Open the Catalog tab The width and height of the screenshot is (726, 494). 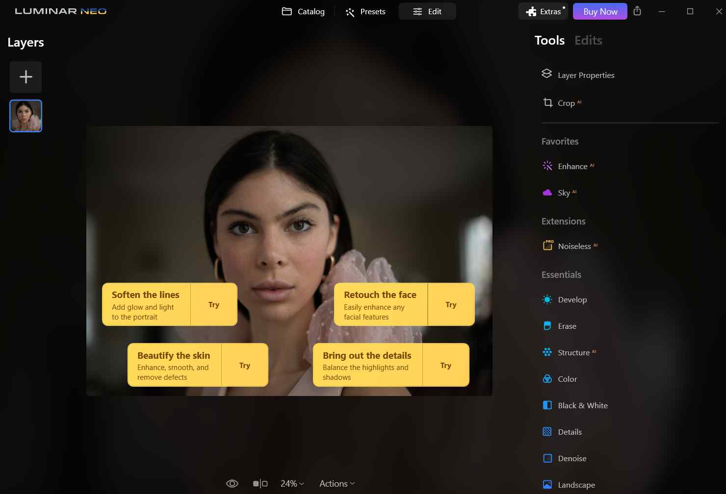pos(303,11)
